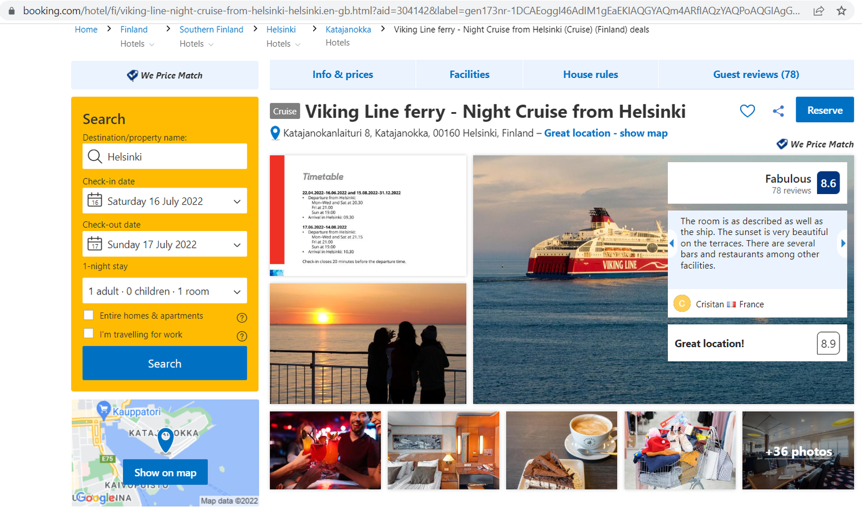Click the padlock site info icon
This screenshot has height=511, width=862.
click(11, 11)
